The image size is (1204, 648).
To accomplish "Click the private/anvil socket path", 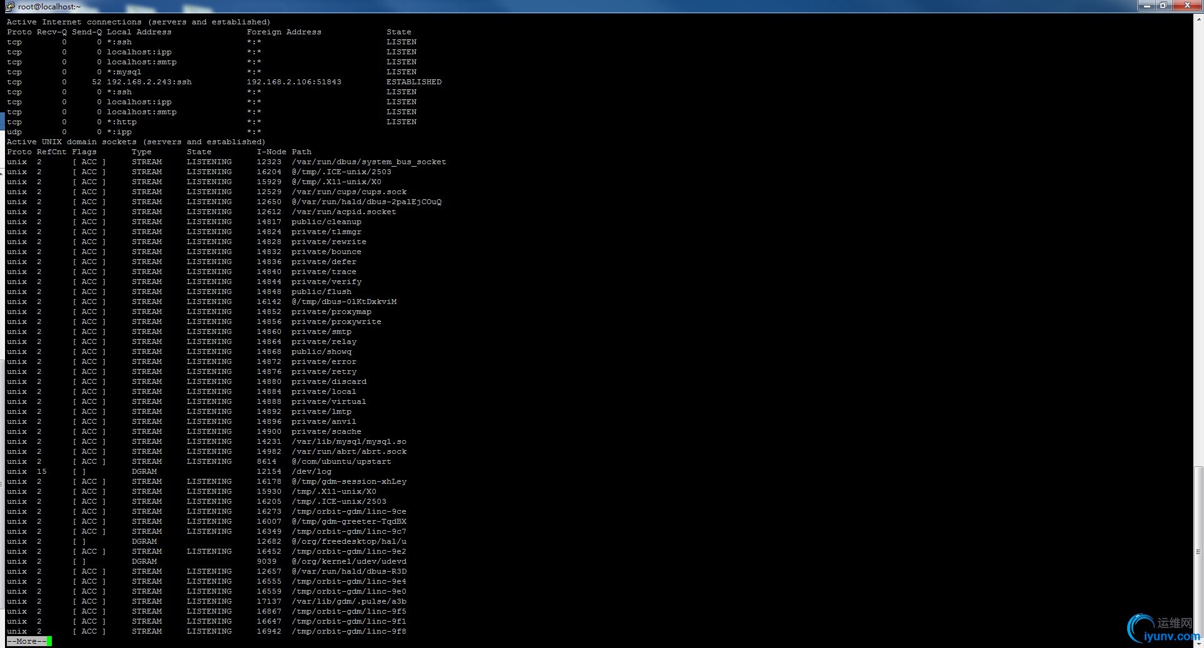I will 324,421.
